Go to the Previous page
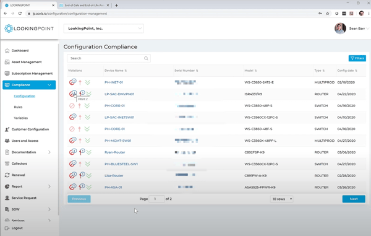This screenshot has width=371, height=236. [79, 199]
